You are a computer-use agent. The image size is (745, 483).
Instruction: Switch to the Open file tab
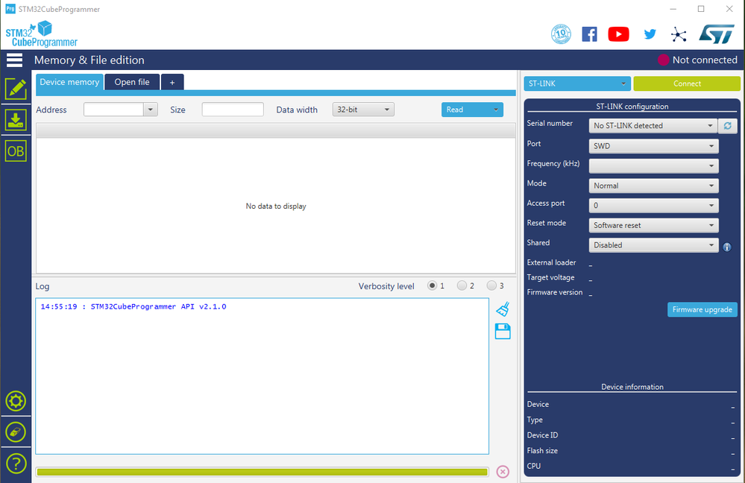point(132,82)
